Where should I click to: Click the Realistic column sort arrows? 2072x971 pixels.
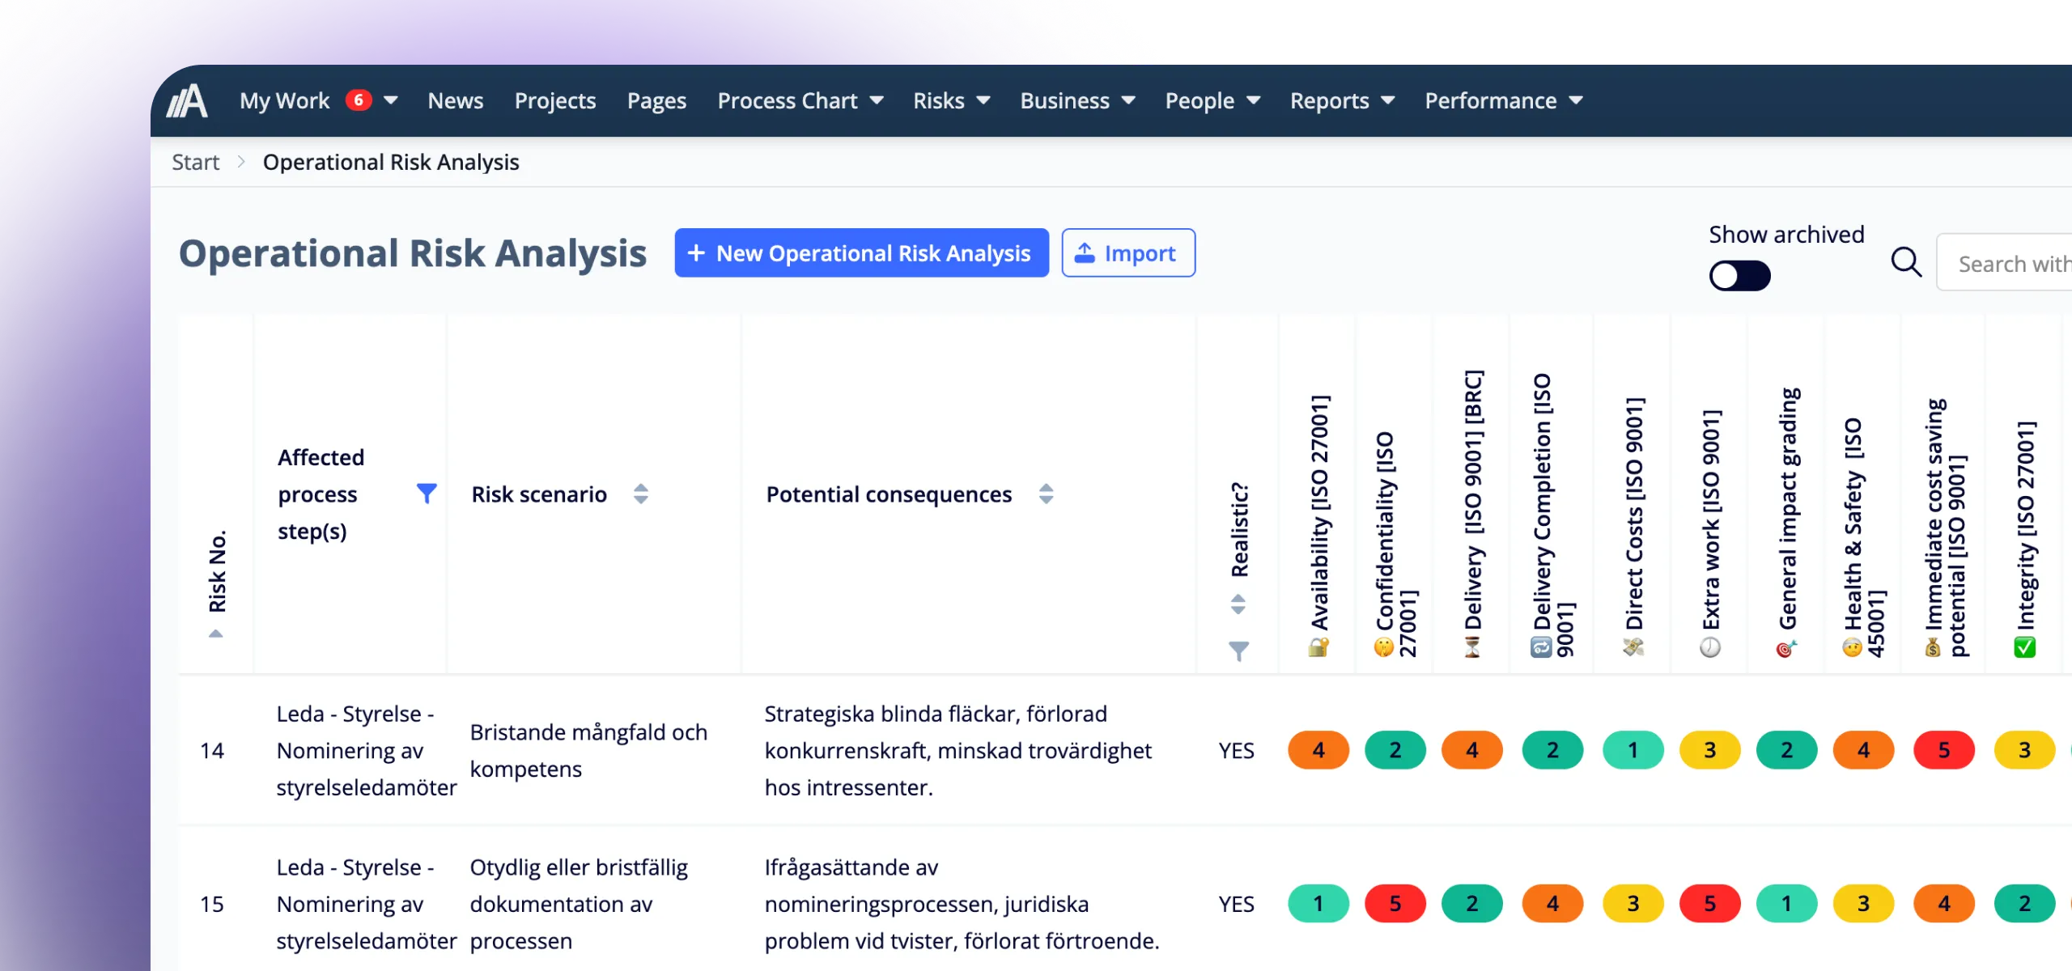pos(1238,604)
